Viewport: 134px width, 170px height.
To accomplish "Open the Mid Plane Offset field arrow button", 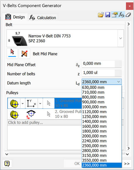I will click(x=118, y=64).
